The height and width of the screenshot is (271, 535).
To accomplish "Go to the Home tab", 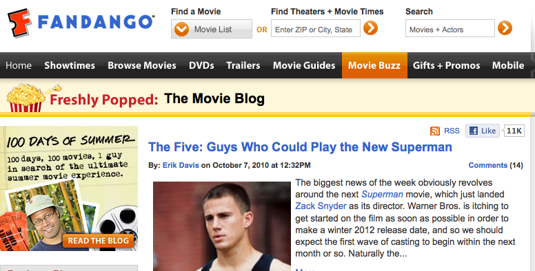I will point(19,65).
